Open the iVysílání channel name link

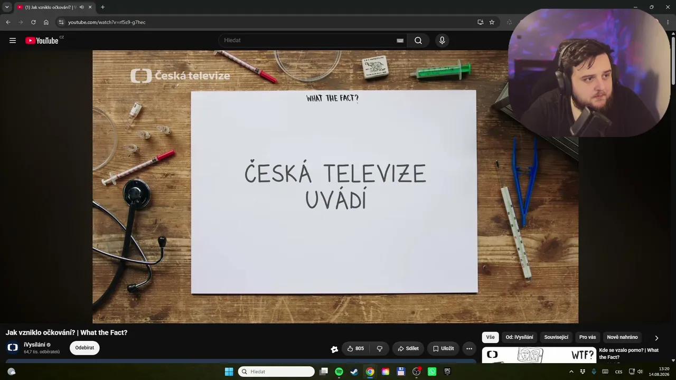(34, 345)
